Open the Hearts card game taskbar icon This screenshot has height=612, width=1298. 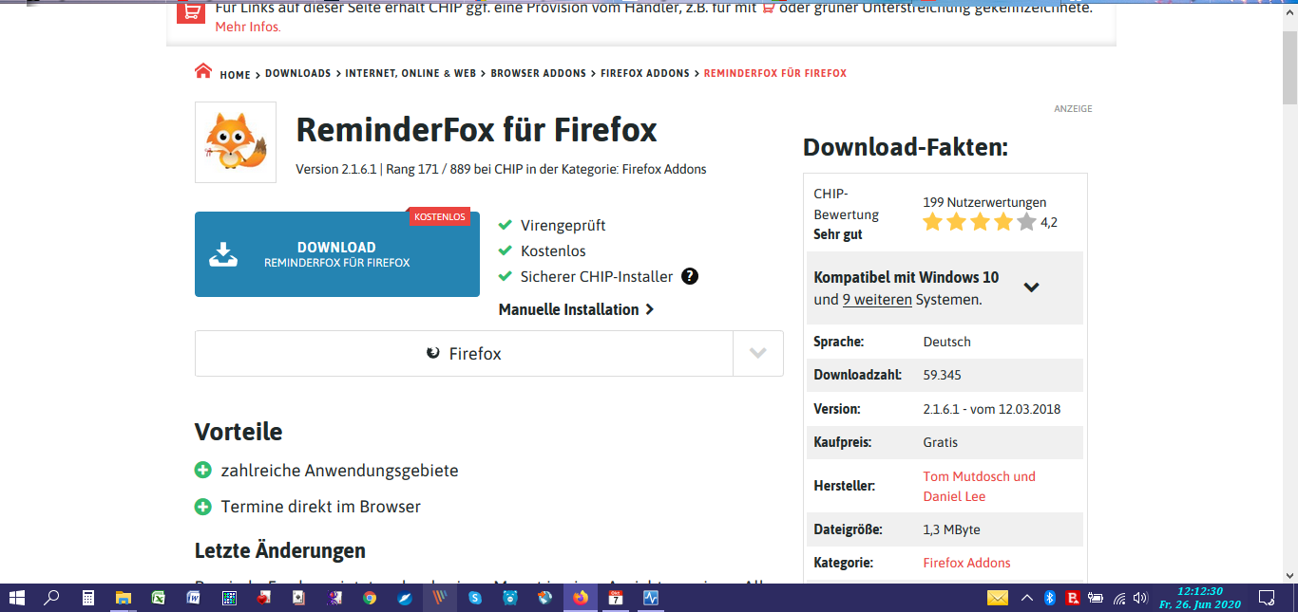[x=263, y=598]
